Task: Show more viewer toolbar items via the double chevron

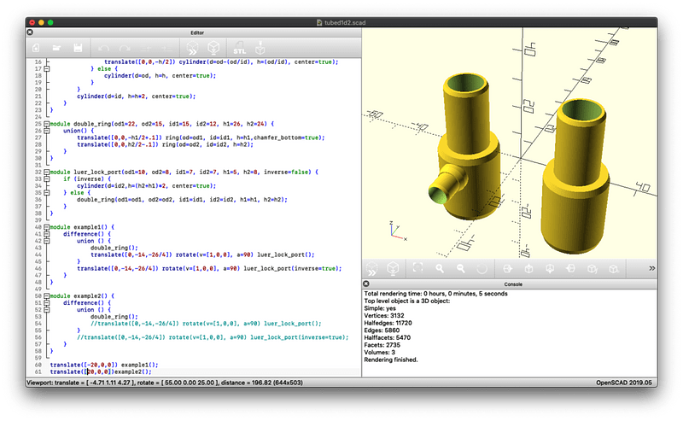Action: pyautogui.click(x=651, y=268)
